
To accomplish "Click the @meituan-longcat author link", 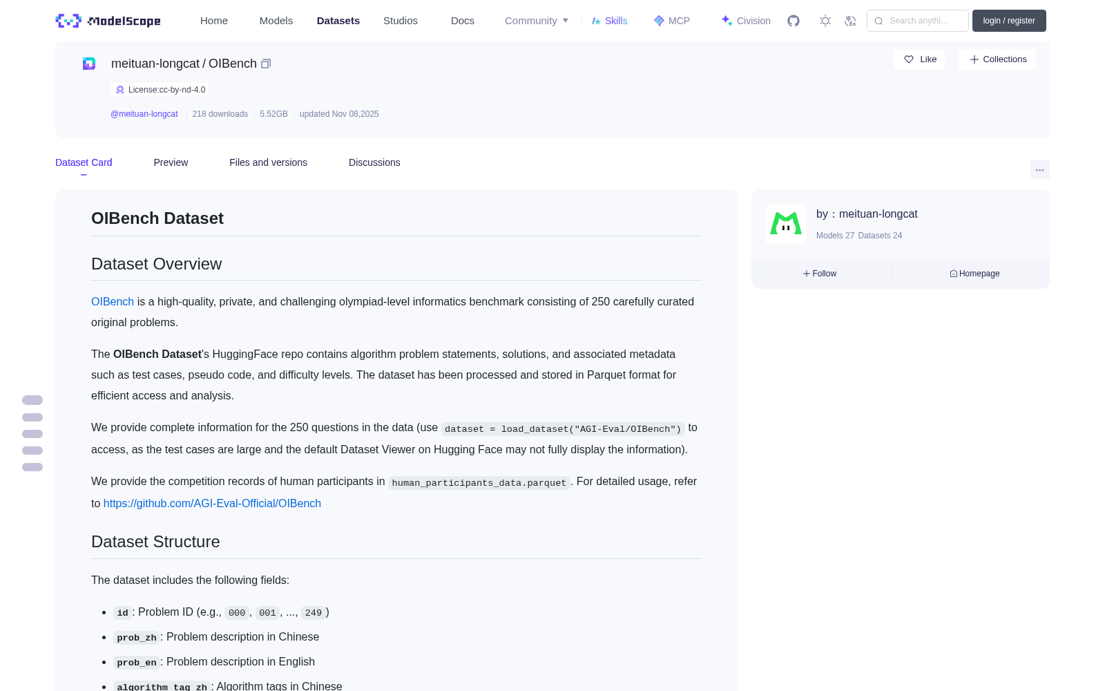I will (x=144, y=114).
